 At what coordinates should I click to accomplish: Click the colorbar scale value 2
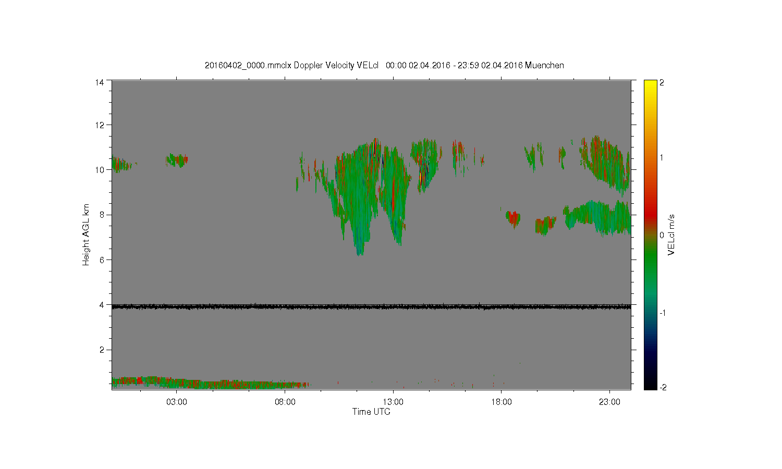point(662,82)
